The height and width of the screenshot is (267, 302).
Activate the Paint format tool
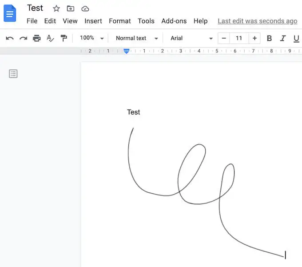pos(64,38)
